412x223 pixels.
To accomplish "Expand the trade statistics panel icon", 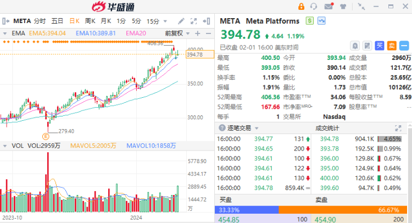I will pyautogui.click(x=398, y=128).
